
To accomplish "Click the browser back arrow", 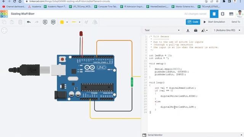I will tap(3, 1).
